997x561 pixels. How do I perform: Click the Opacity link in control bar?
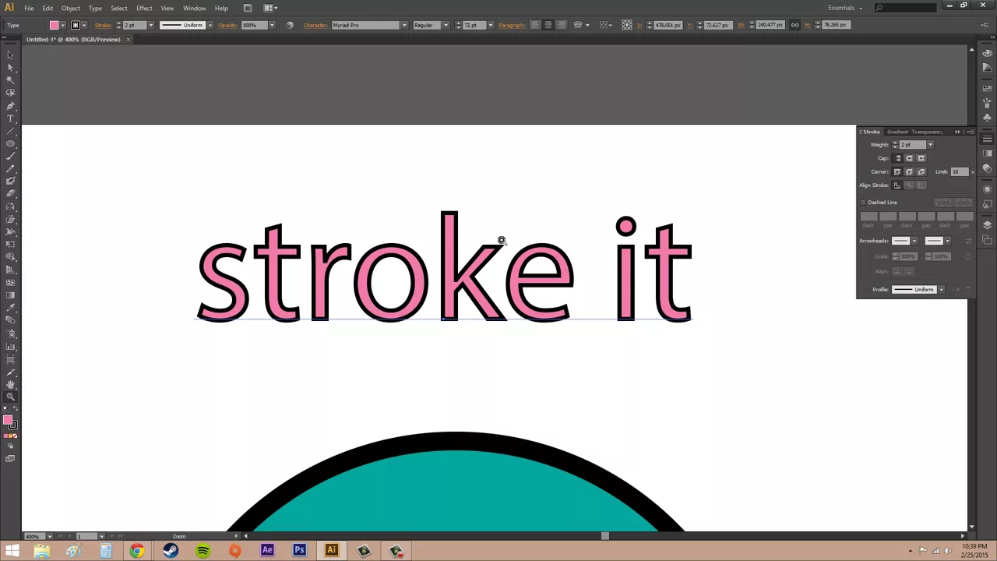click(227, 25)
